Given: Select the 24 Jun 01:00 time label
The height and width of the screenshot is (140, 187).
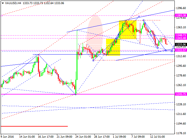Looking at the screenshot, I should click(x=83, y=137).
